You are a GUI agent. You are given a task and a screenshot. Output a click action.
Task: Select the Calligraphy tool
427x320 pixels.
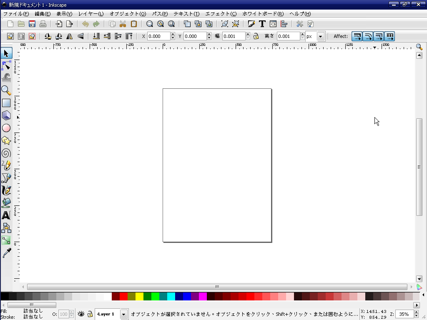tap(6, 190)
